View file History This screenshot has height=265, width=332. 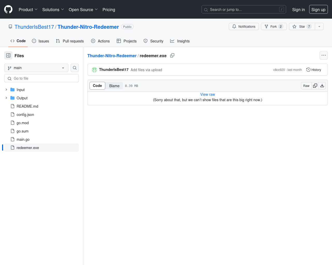pyautogui.click(x=314, y=70)
